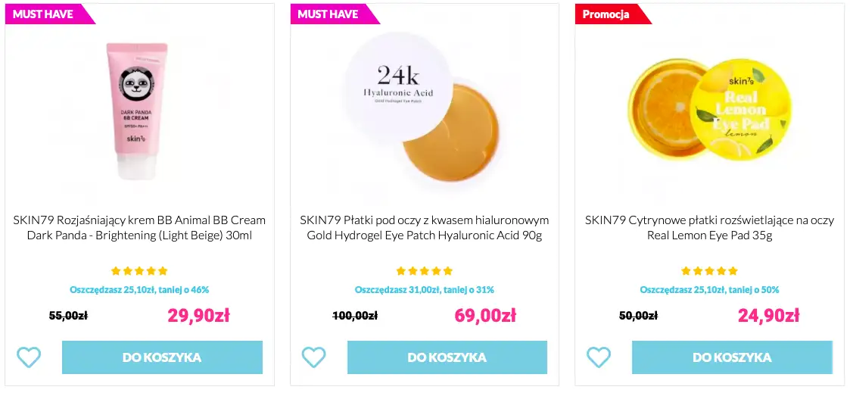850x393 pixels.
Task: Click the 69,00zł sale price
Action: point(485,315)
